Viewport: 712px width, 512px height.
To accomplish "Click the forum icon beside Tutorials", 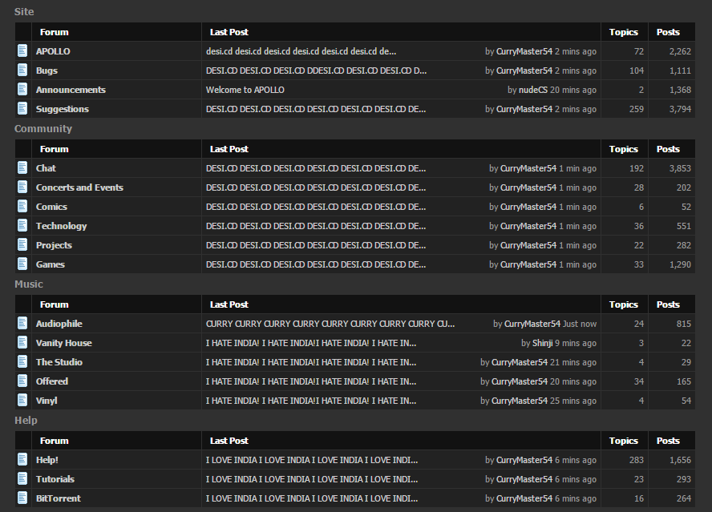I will pyautogui.click(x=22, y=479).
